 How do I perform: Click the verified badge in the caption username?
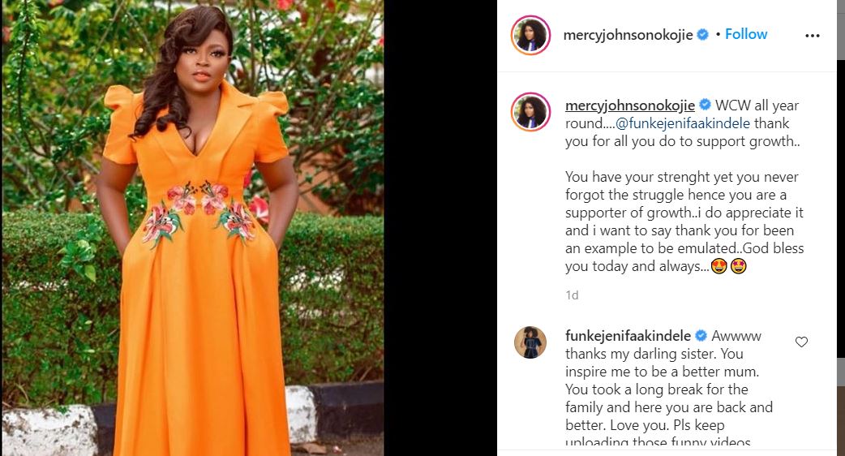click(705, 105)
